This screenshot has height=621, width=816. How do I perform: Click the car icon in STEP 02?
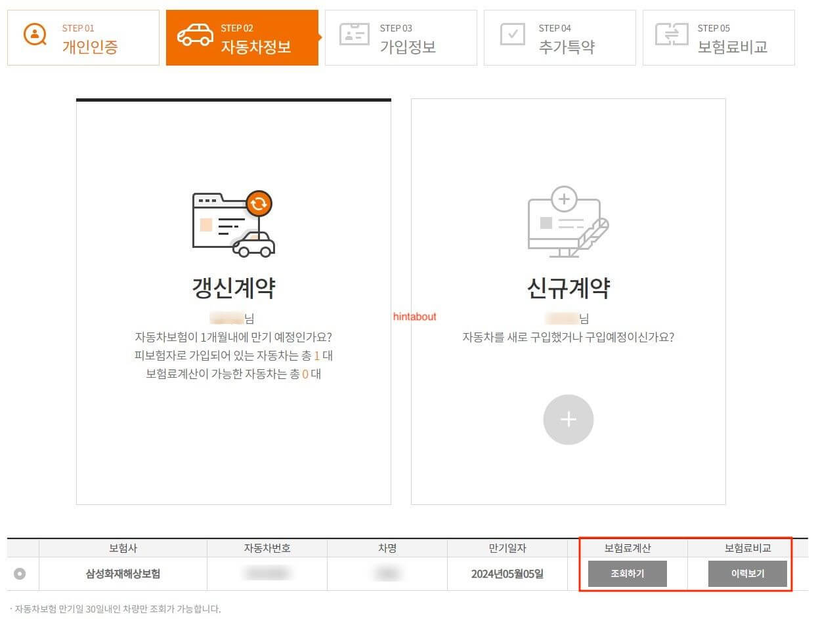pos(196,35)
